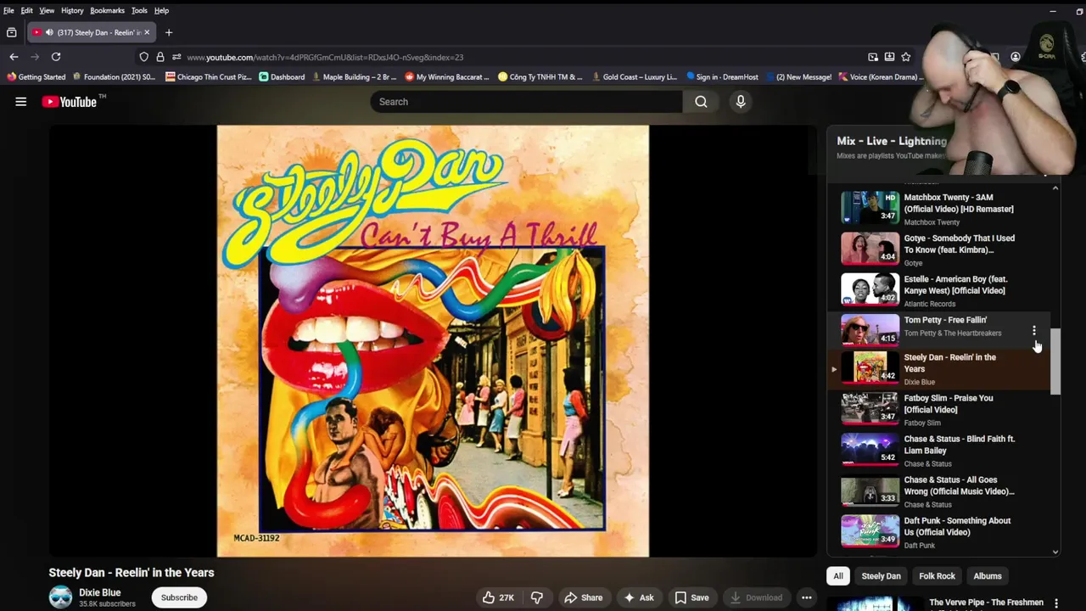This screenshot has width=1086, height=611.
Task: Open the Chicago Thin Crust Pizza bookmark
Action: point(209,76)
